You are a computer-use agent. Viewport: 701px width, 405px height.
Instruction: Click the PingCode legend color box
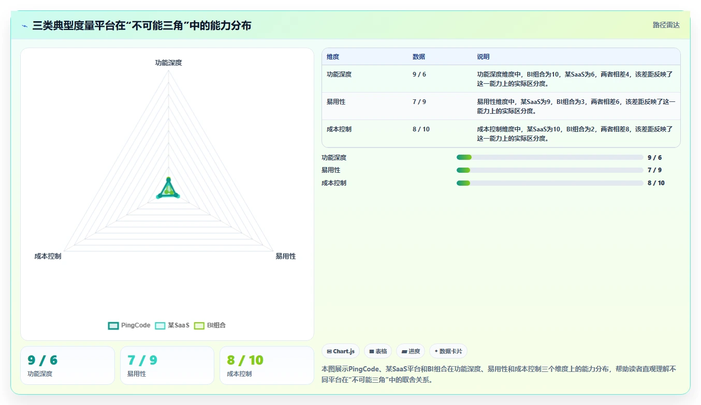[113, 325]
